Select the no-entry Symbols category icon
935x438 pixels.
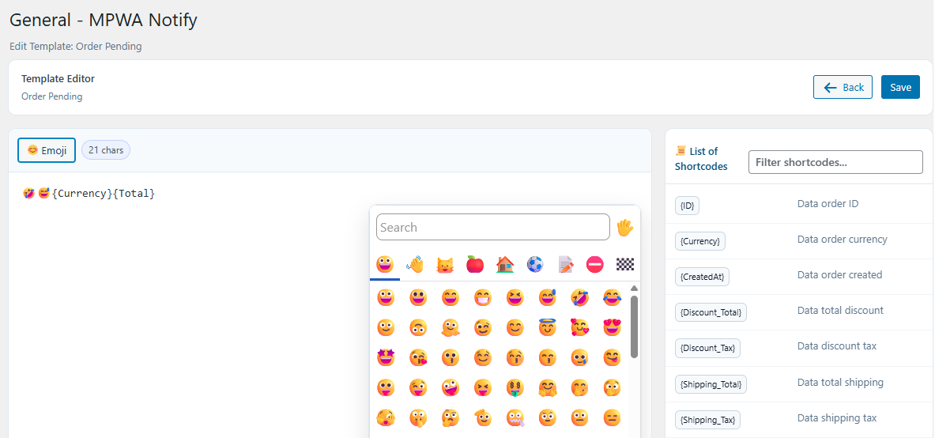(x=595, y=264)
